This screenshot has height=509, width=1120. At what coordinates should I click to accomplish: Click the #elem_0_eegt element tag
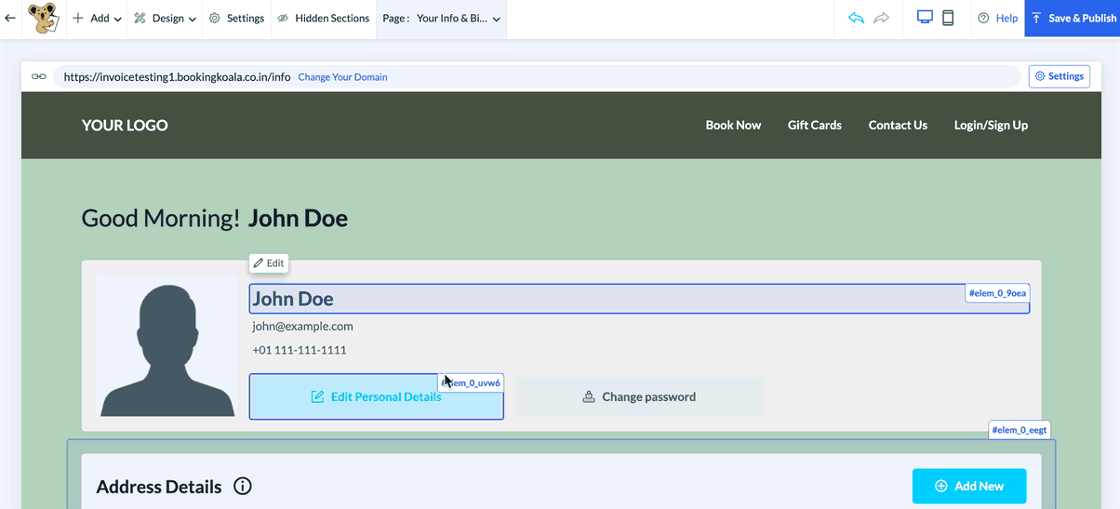pos(1020,430)
